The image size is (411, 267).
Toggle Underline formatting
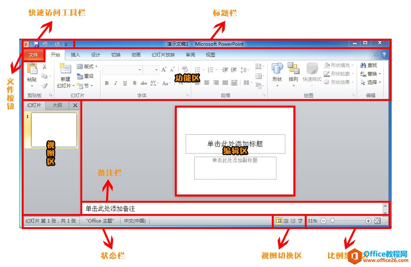(x=125, y=83)
